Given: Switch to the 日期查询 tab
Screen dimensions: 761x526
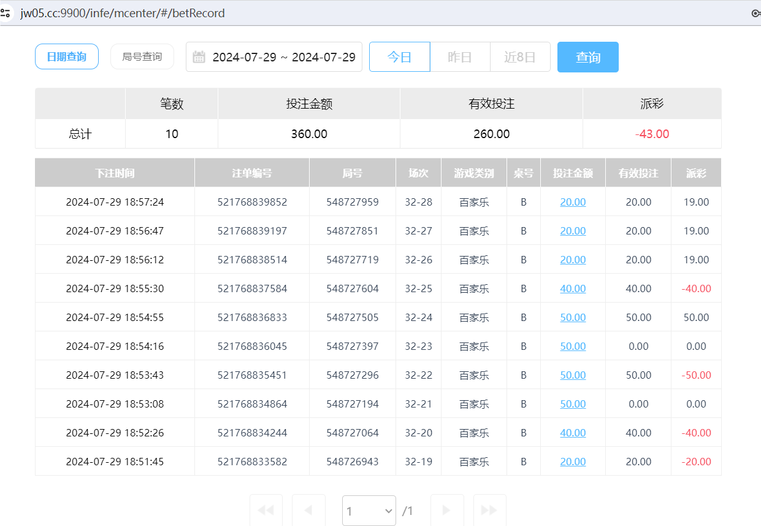Looking at the screenshot, I should [67, 56].
